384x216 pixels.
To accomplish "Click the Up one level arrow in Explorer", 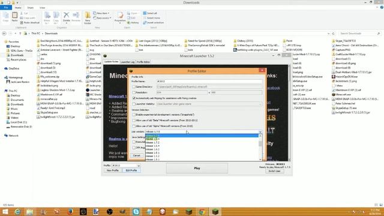I will tap(20, 34).
